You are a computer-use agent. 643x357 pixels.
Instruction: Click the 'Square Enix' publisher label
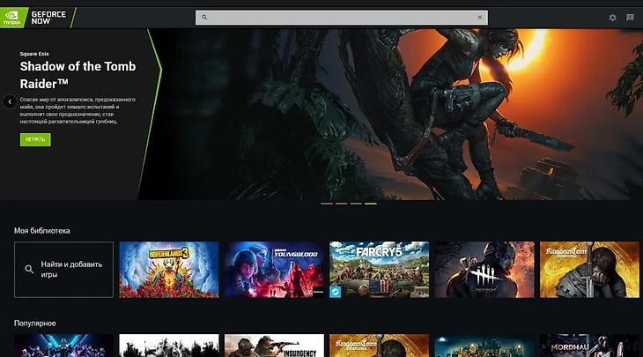[34, 54]
